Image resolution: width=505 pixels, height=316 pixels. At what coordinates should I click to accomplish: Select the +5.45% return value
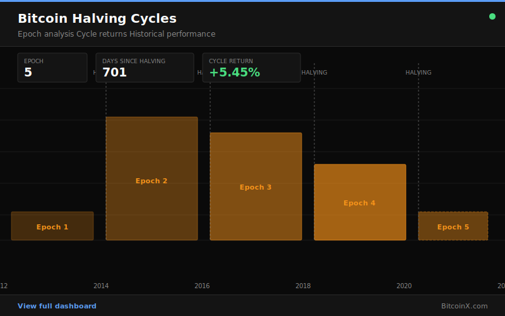(234, 73)
